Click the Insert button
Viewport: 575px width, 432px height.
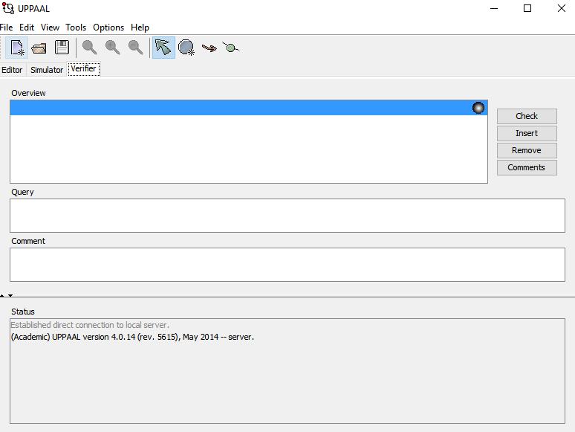point(527,133)
